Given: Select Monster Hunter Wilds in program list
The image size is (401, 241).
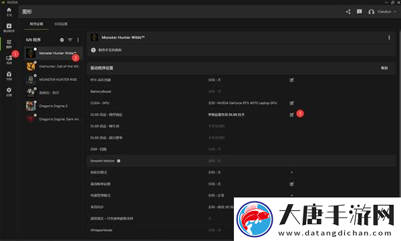Looking at the screenshot, I should pos(53,53).
